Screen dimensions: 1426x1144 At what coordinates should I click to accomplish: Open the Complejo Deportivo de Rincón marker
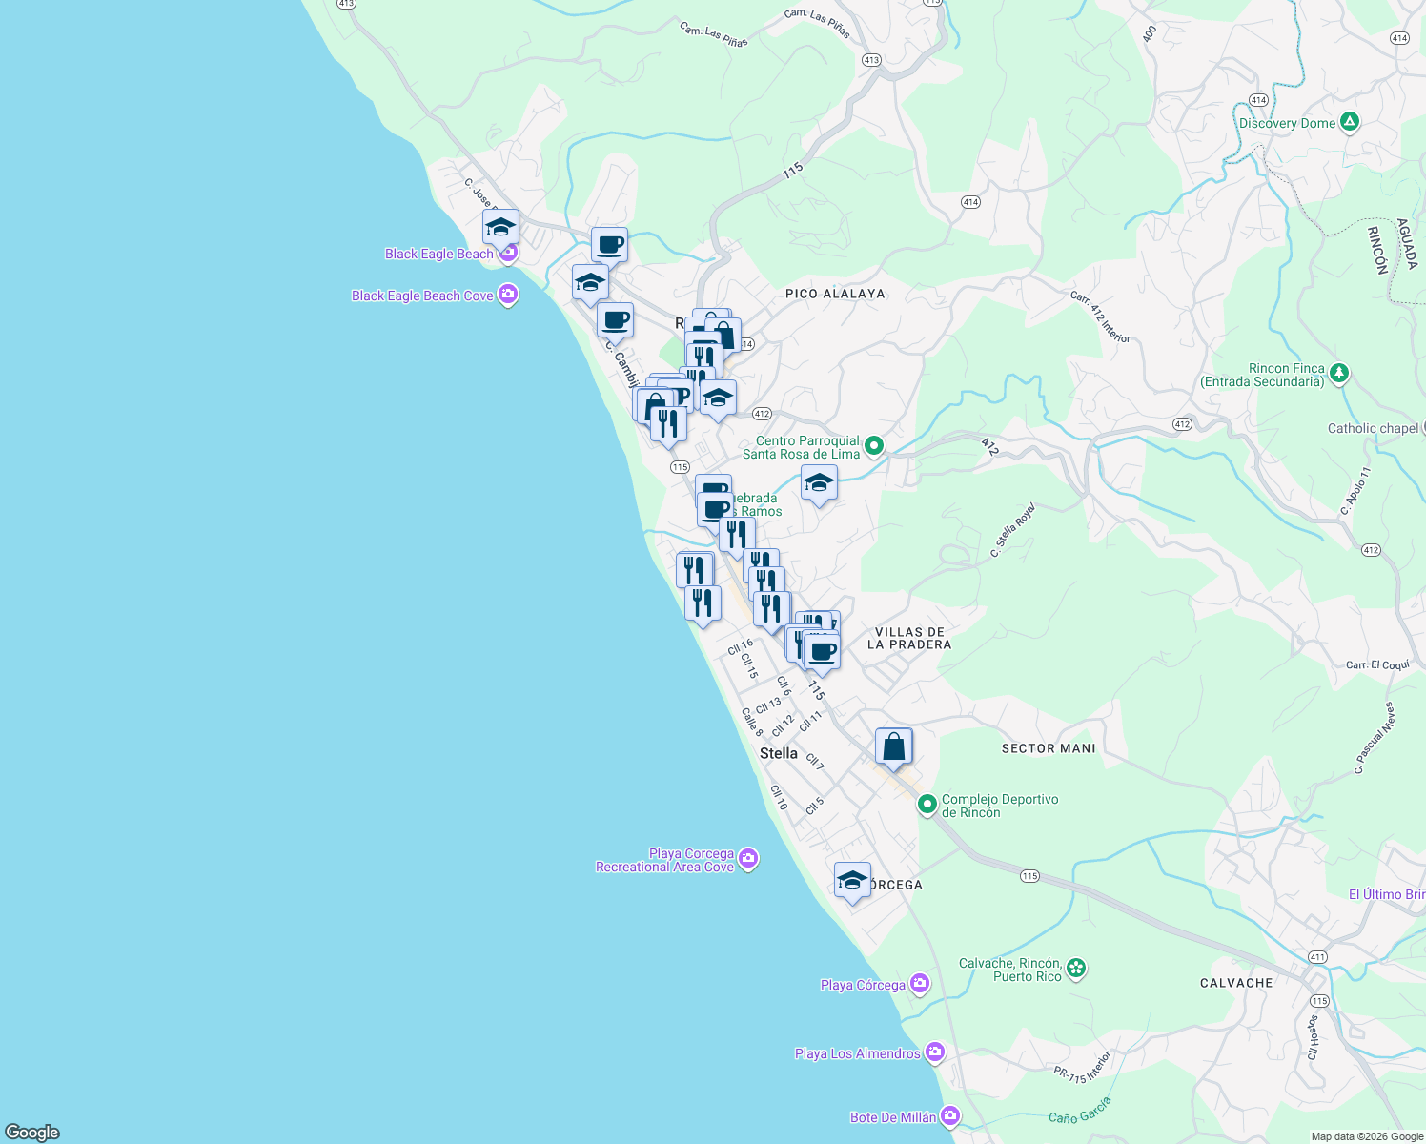point(927,804)
